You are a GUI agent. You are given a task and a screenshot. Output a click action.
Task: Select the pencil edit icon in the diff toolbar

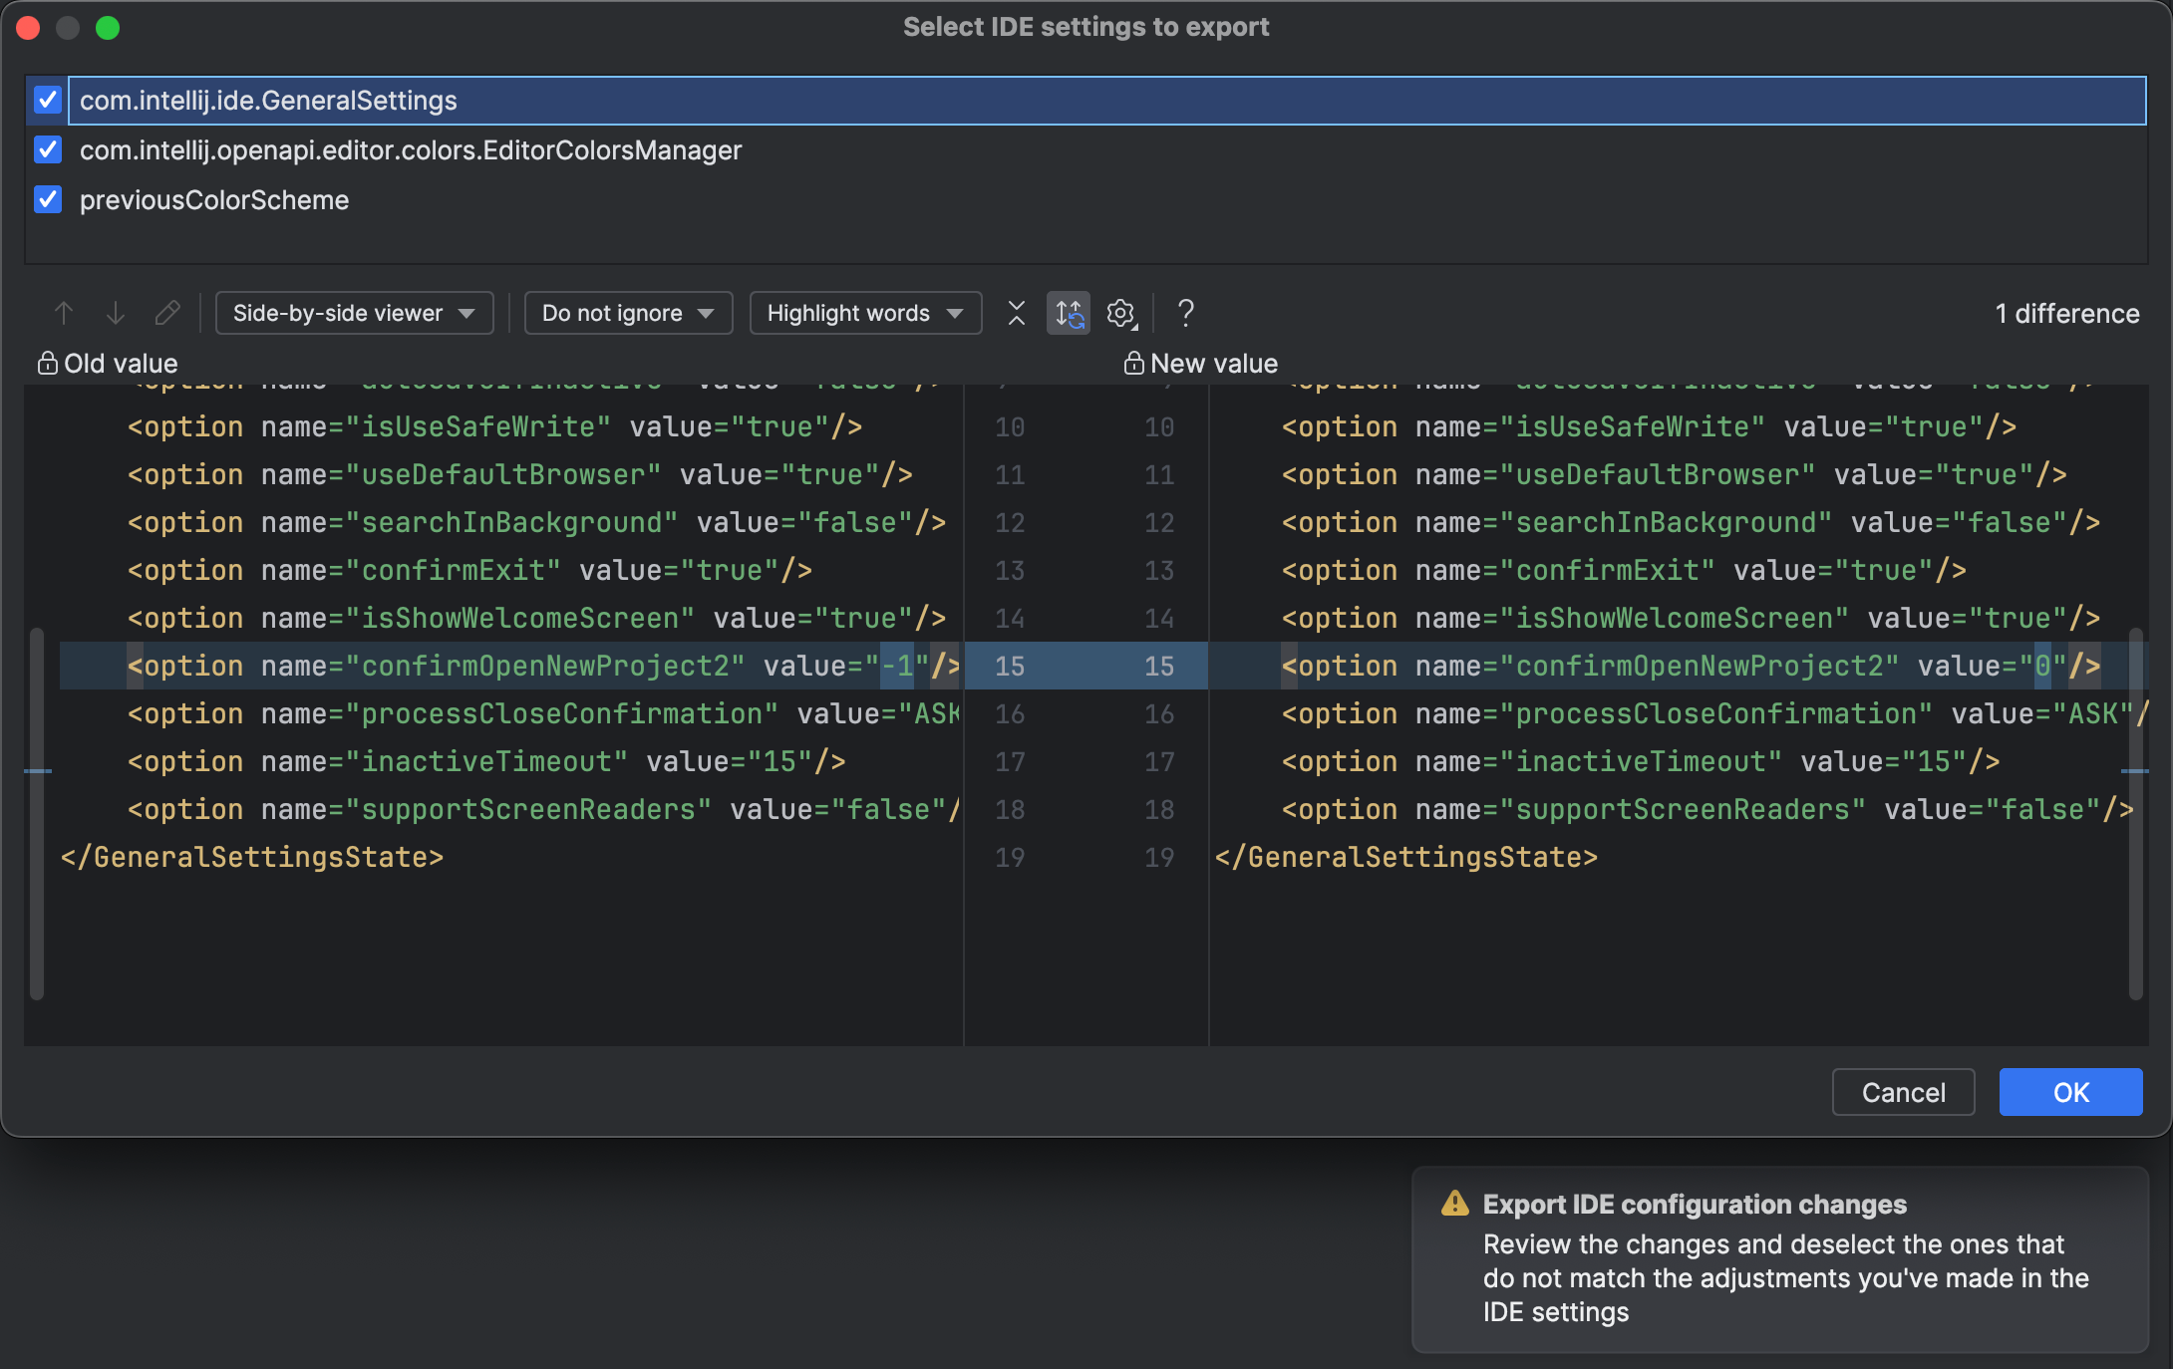coord(167,313)
